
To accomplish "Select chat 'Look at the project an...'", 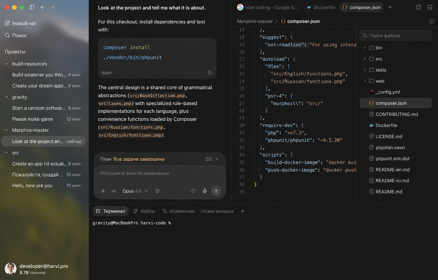I will tap(44, 141).
